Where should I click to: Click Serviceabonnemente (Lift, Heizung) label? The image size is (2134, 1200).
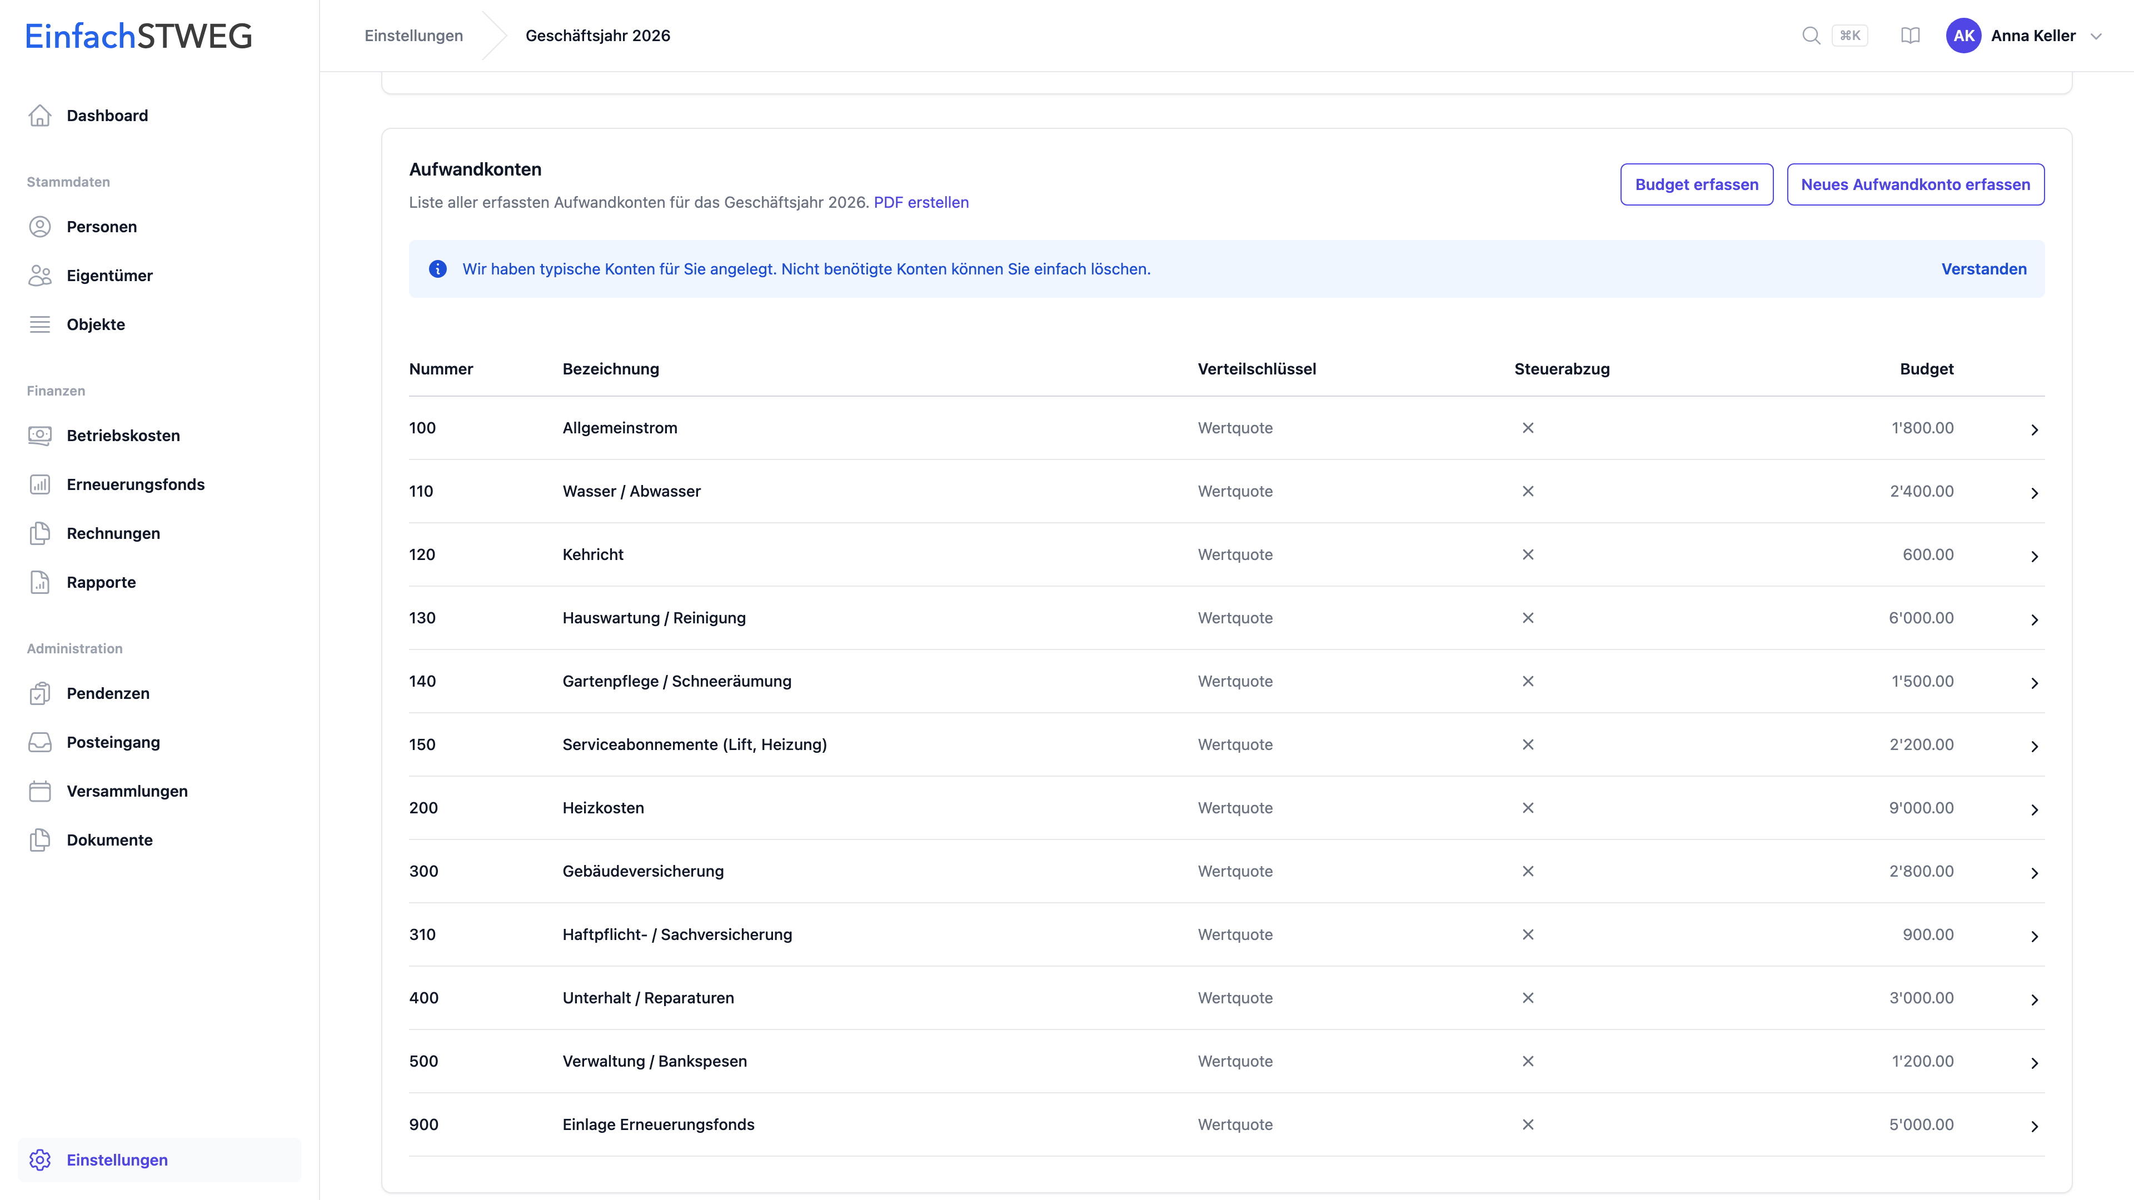(694, 744)
